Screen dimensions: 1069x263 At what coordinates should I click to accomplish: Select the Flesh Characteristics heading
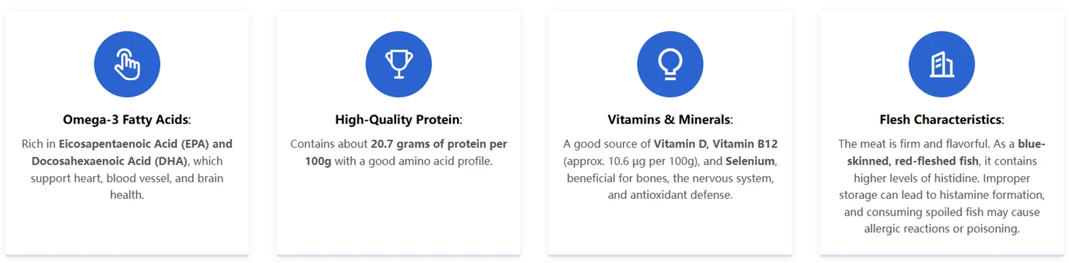click(x=942, y=119)
